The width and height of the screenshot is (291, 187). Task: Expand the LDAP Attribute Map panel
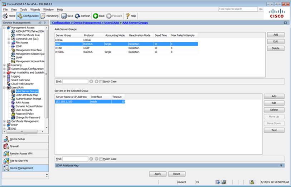click(281, 165)
